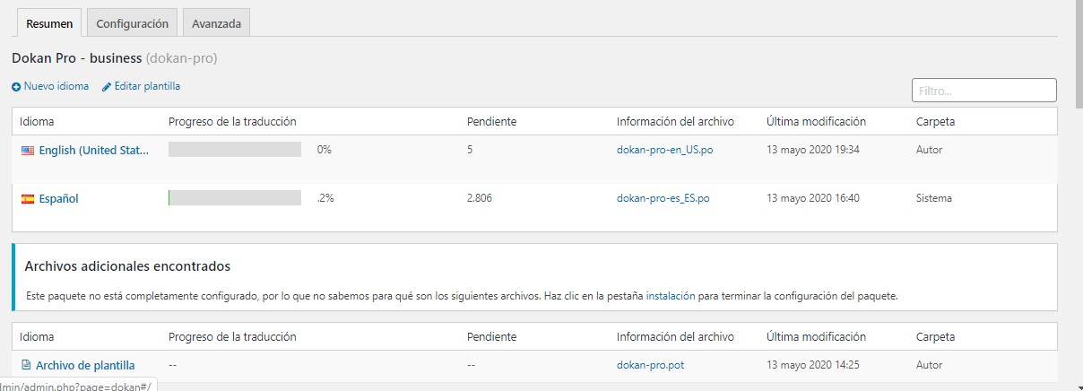The height and width of the screenshot is (391, 1083).
Task: Click the Nuevo idioma link
Action: [56, 86]
